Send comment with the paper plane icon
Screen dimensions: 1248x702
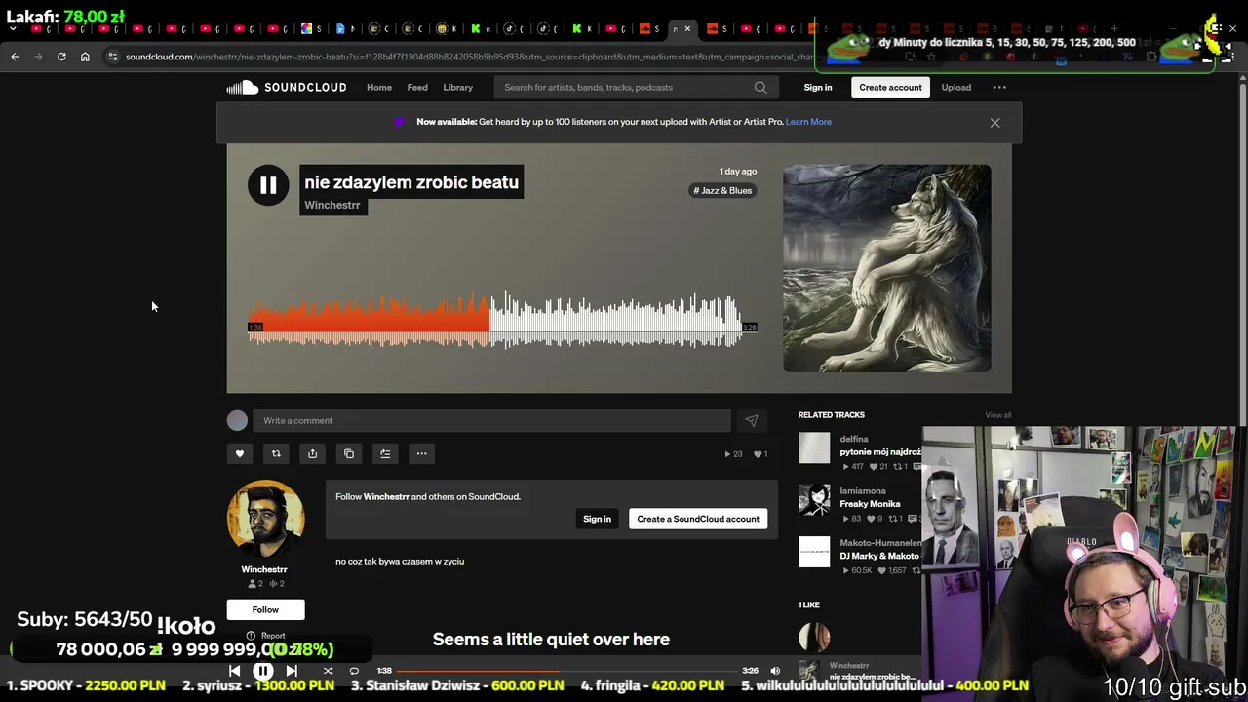[751, 420]
